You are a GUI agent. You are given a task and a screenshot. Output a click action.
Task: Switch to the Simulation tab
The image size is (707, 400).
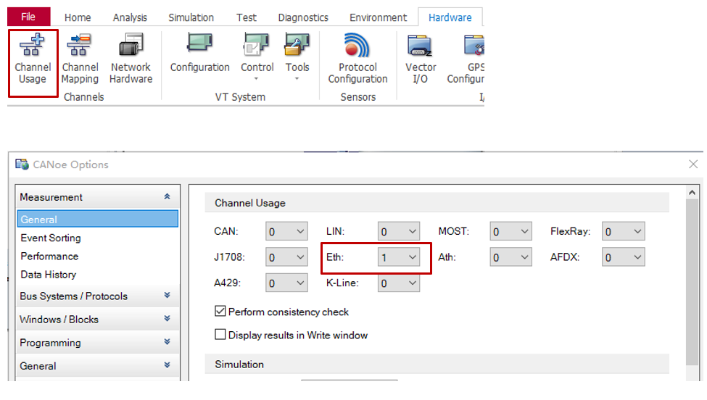[x=191, y=17]
